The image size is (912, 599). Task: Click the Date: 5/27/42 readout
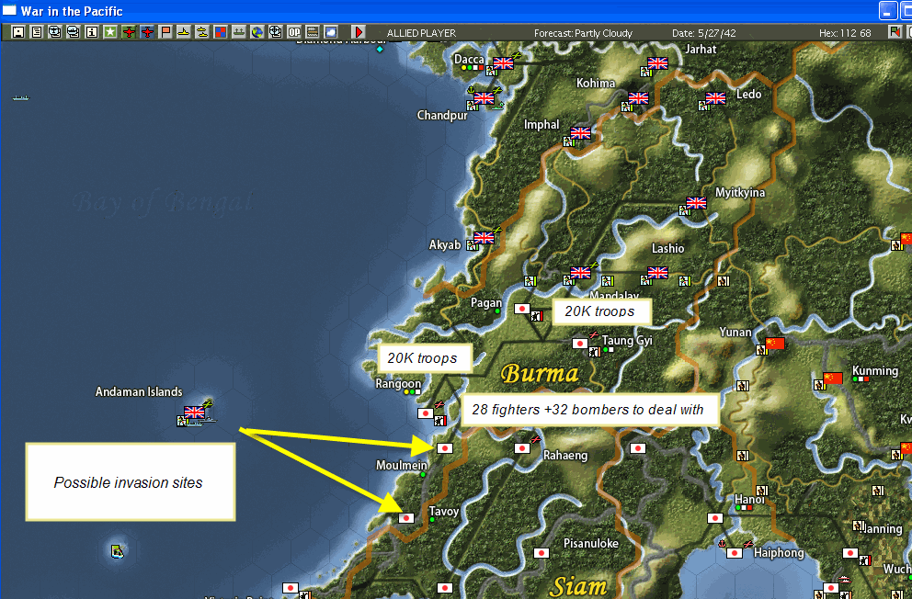[704, 33]
